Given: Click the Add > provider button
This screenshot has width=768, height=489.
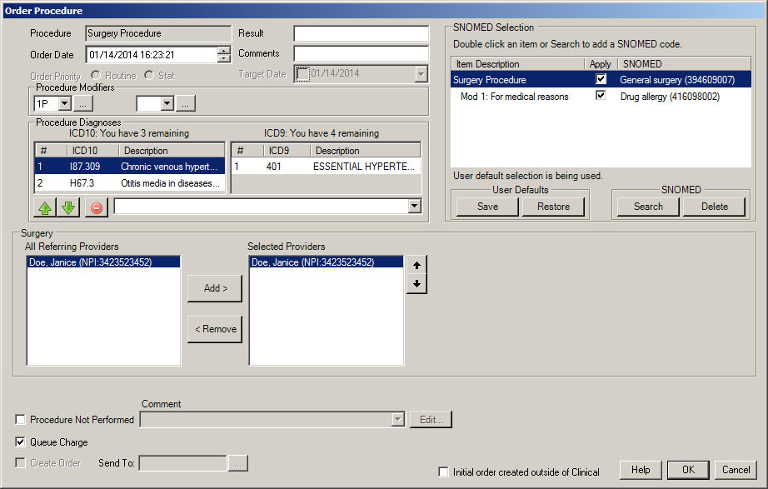Looking at the screenshot, I should point(215,288).
